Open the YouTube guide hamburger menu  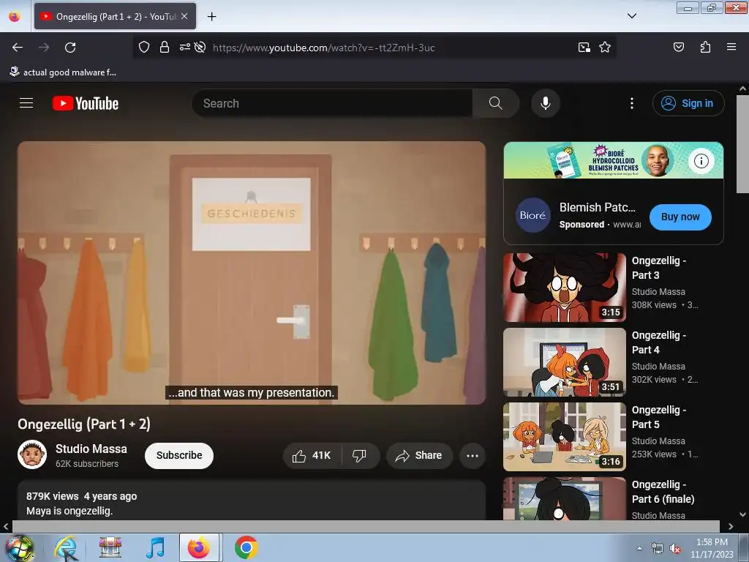click(26, 103)
